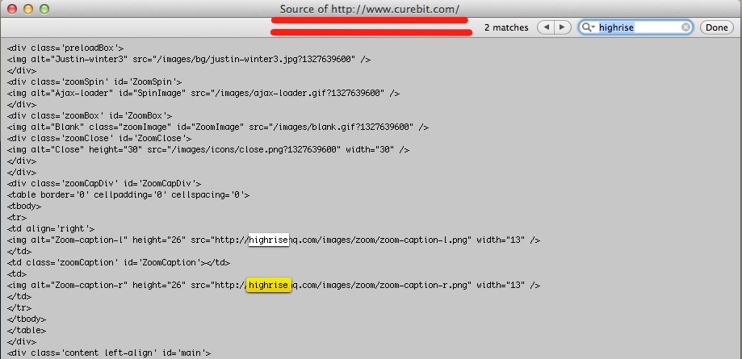The width and height of the screenshot is (742, 359).
Task: Focus the search field containing highrise
Action: [636, 27]
